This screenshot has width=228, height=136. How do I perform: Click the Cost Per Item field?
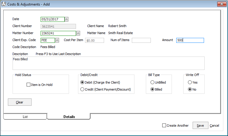coord(94,40)
